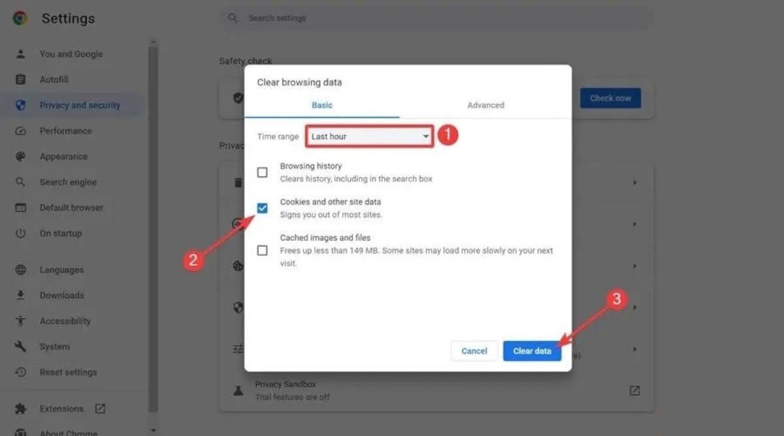The height and width of the screenshot is (436, 784).
Task: Click the You and Google person icon
Action: 21,54
